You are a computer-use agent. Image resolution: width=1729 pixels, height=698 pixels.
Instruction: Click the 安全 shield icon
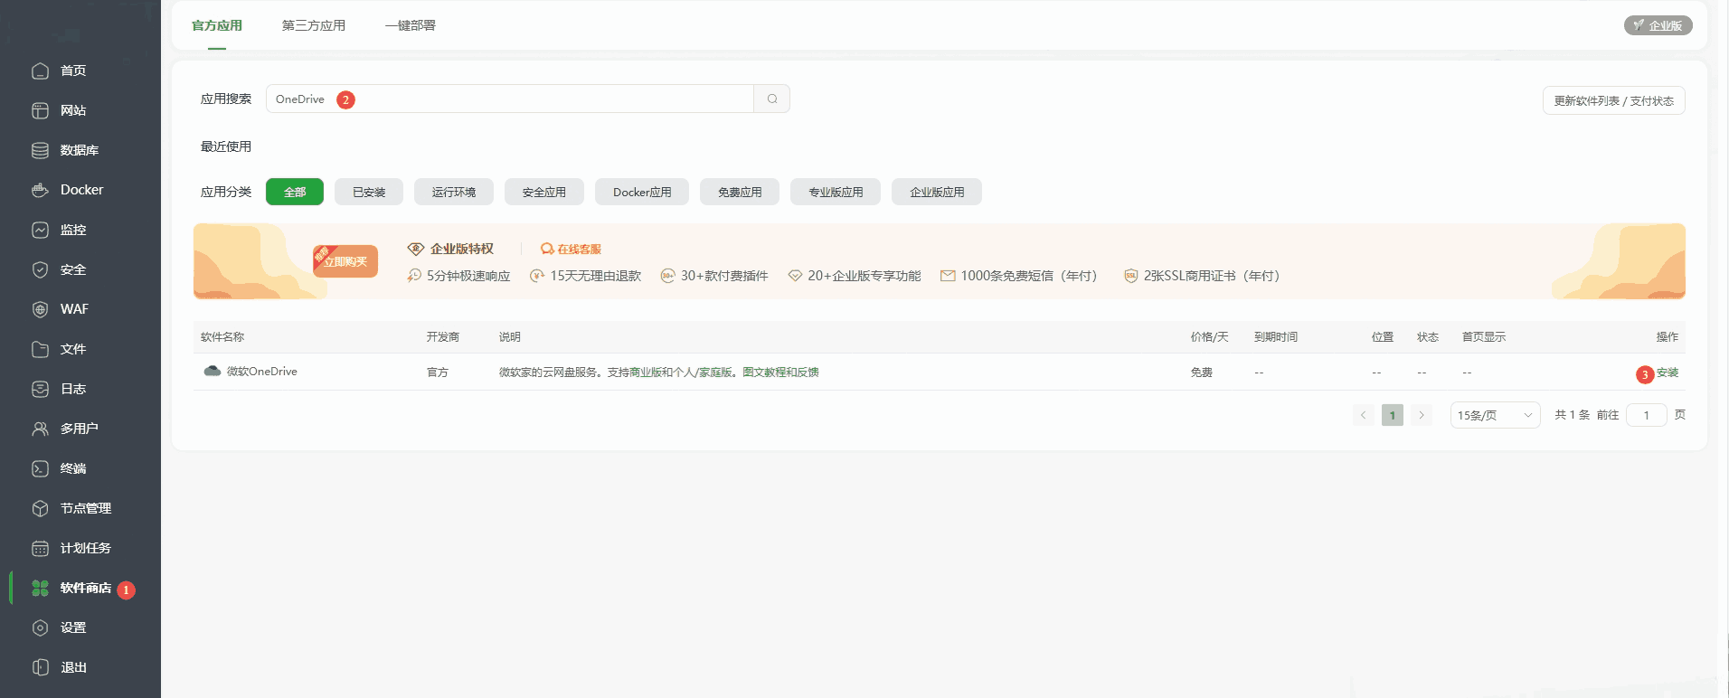click(40, 269)
